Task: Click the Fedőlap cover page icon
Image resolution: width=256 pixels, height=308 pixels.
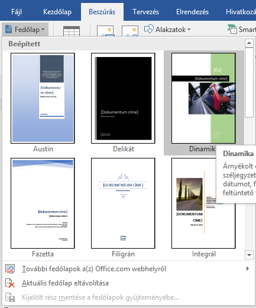Action: tap(9, 29)
